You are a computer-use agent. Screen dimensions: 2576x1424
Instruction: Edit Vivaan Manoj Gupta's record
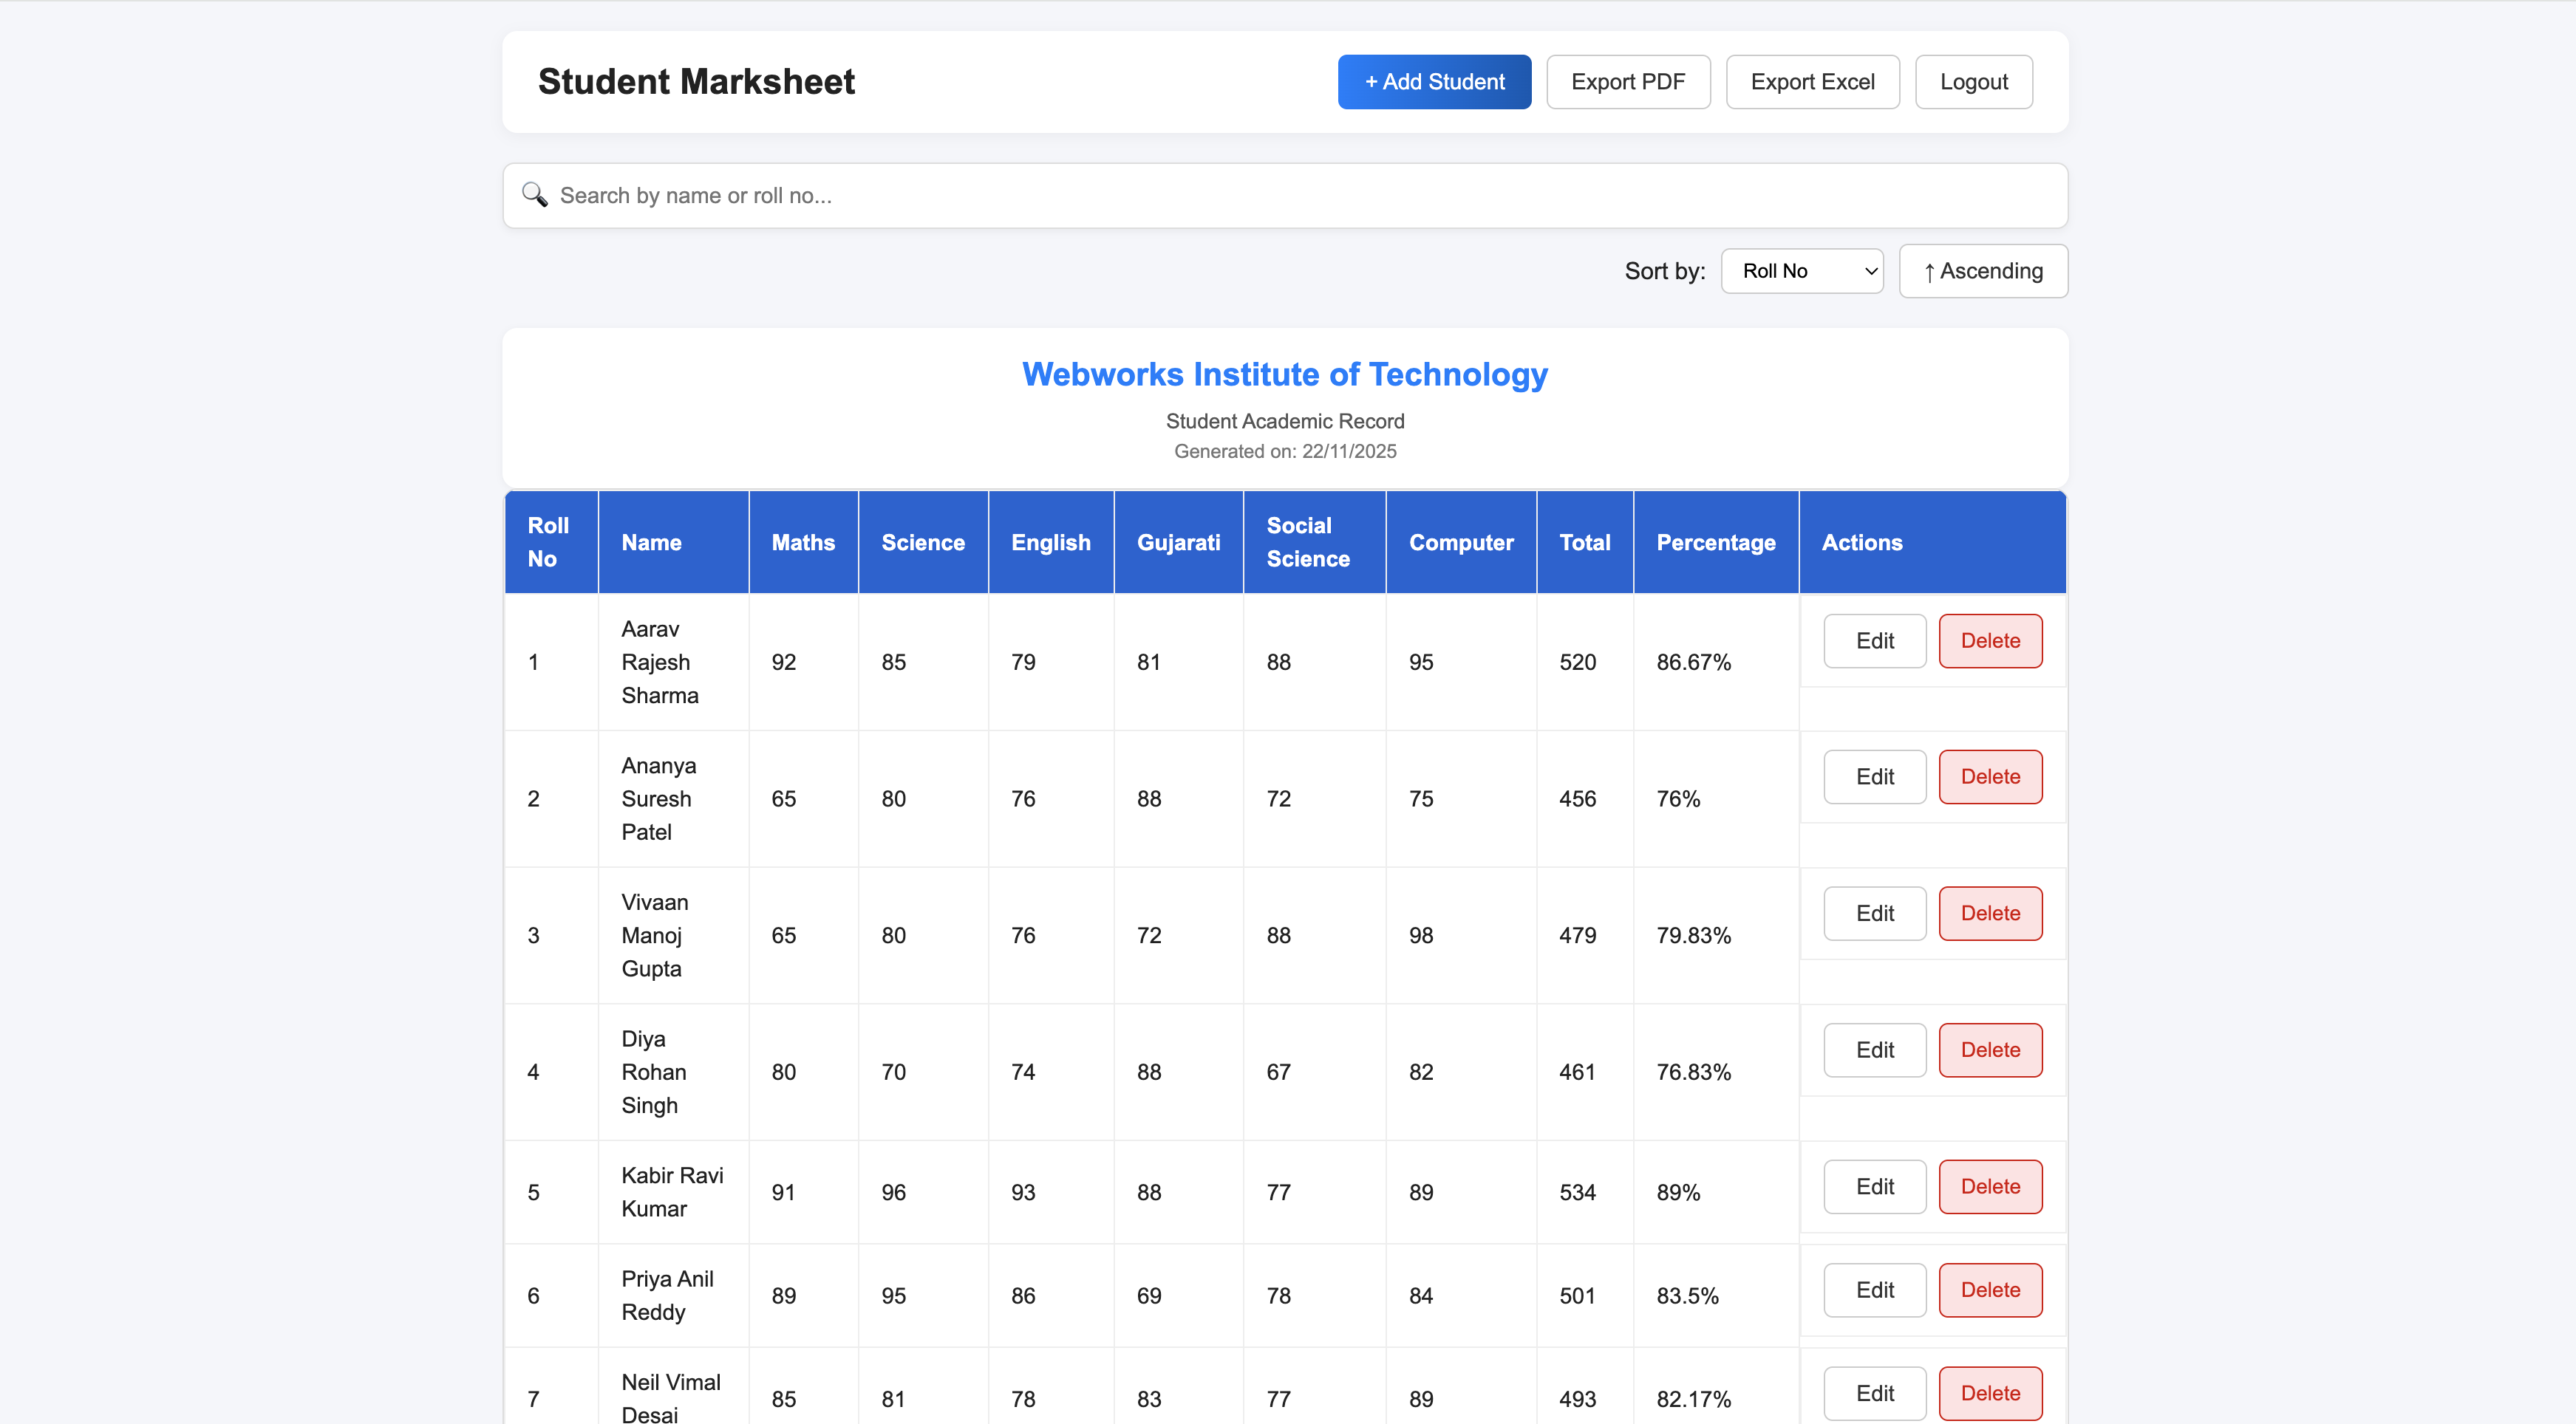pyautogui.click(x=1874, y=914)
